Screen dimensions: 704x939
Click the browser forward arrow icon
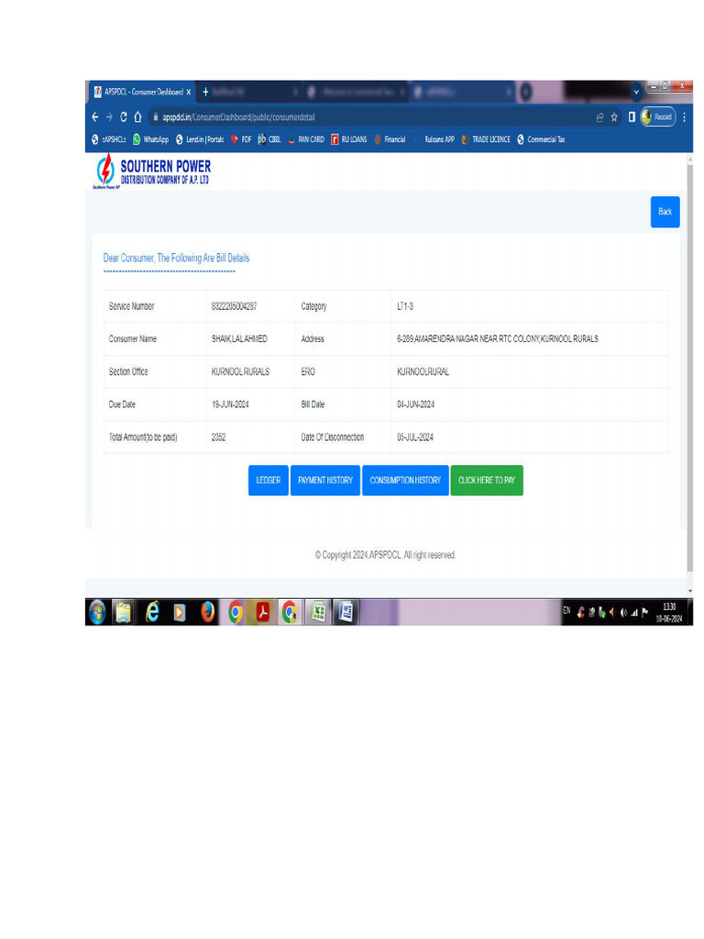(109, 116)
